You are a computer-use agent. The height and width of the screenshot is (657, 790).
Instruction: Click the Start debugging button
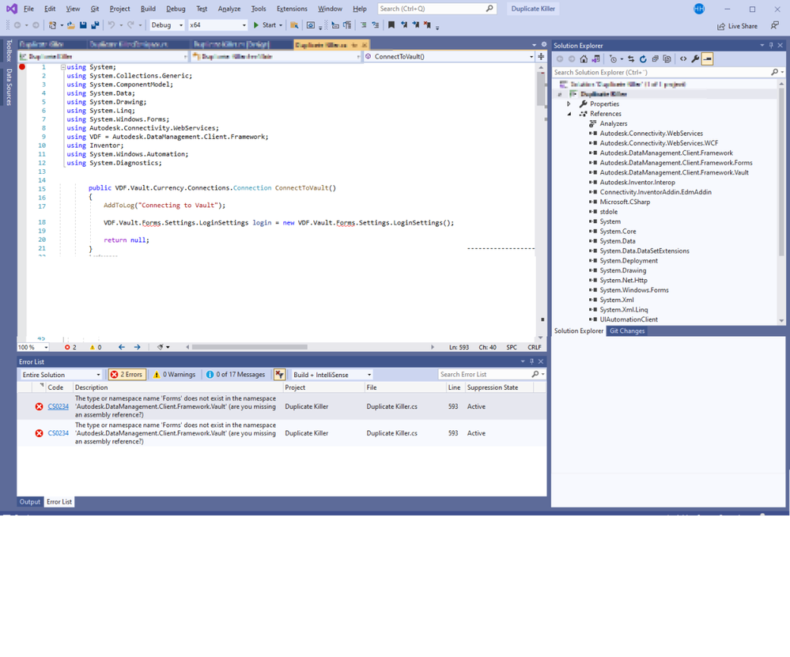(x=264, y=25)
